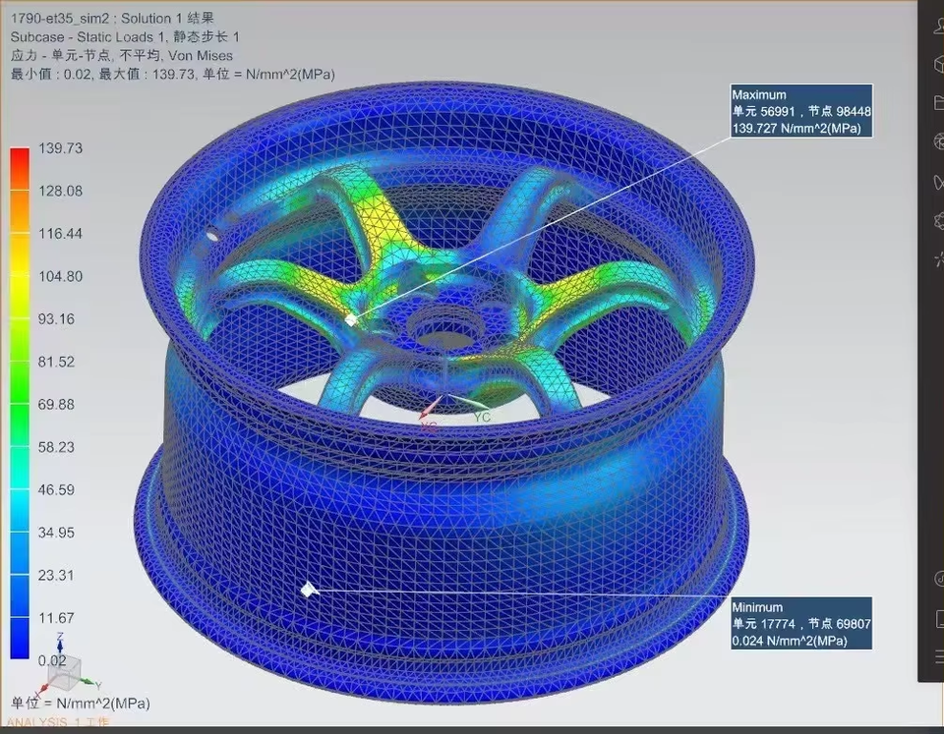Click the circular icon in lower sidebar

(939, 579)
